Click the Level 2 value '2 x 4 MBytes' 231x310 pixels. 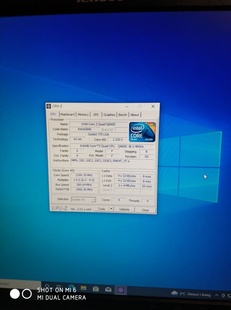pos(127,186)
